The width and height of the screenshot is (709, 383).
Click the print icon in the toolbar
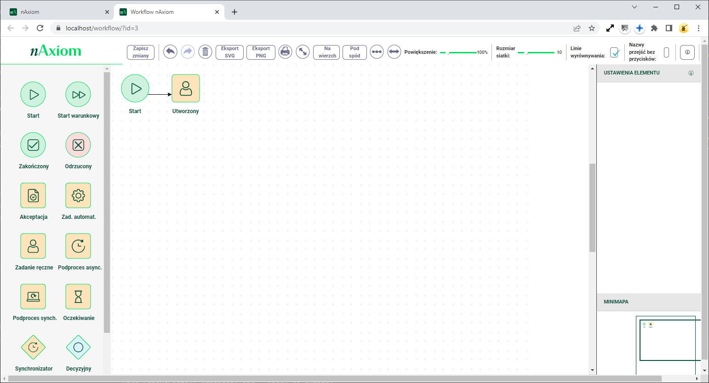tap(285, 51)
